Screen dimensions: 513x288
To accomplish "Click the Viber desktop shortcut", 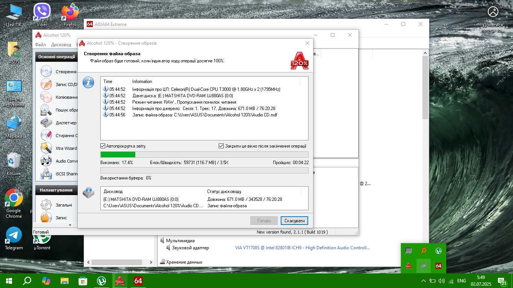I will (x=42, y=15).
